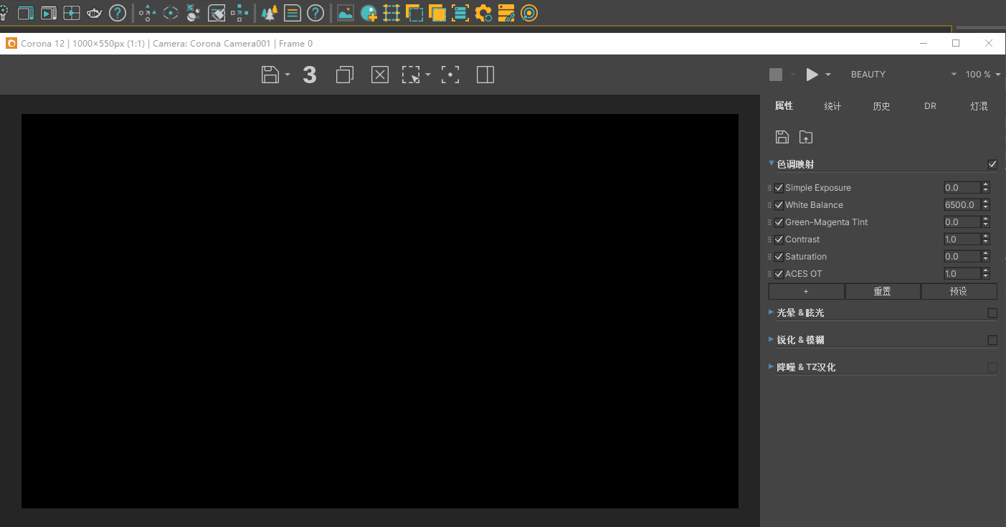Save postprocessing settings with small floppy icon

pyautogui.click(x=782, y=137)
